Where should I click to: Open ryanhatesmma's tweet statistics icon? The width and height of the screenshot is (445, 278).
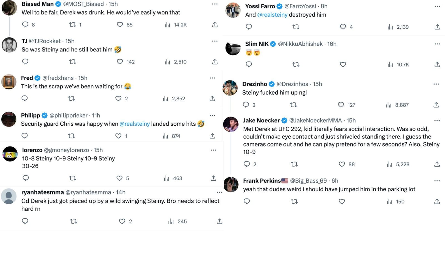(x=171, y=221)
